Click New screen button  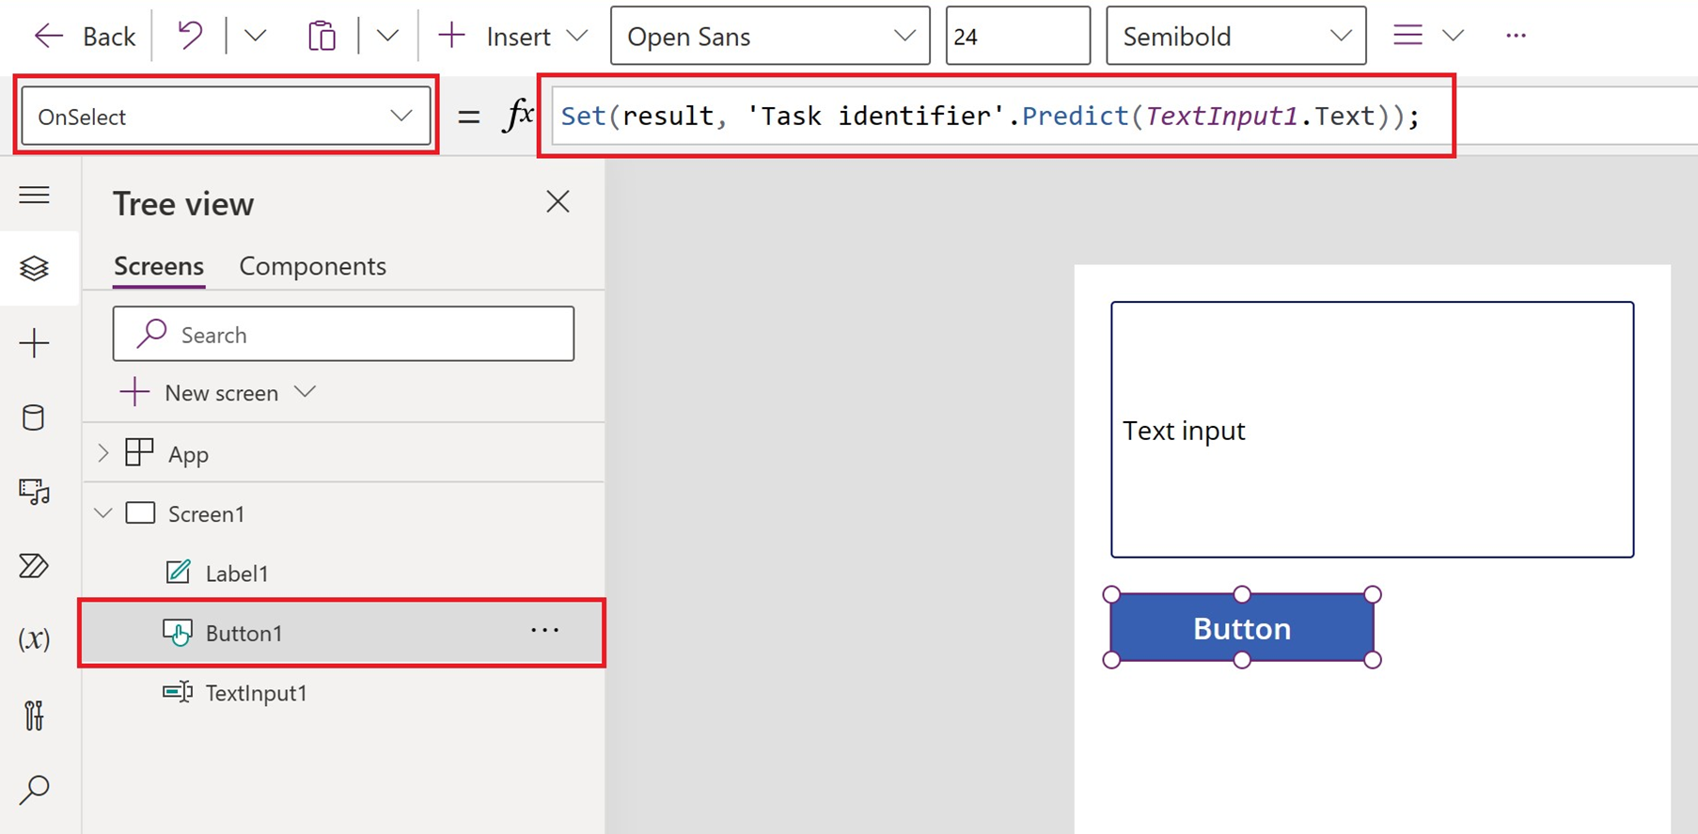[x=199, y=392]
